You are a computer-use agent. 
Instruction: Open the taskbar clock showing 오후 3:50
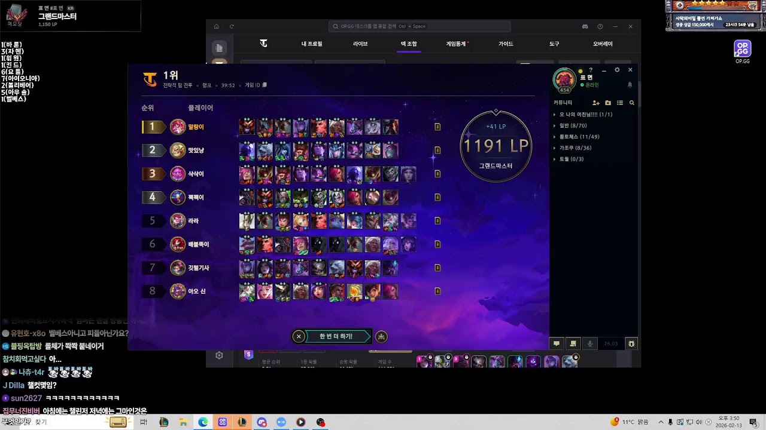(729, 422)
